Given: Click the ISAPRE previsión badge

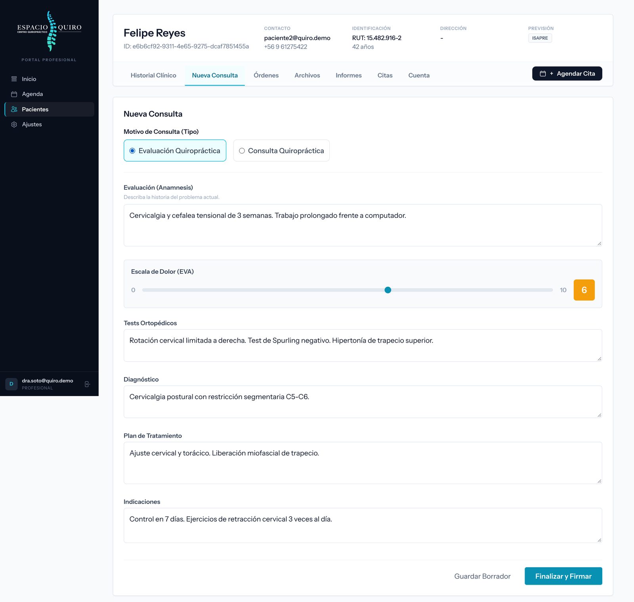Looking at the screenshot, I should 540,38.
